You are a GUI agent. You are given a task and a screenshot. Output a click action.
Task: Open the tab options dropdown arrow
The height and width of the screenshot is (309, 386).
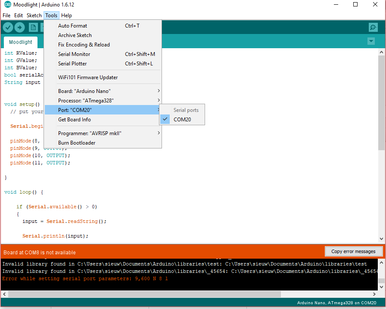(371, 41)
